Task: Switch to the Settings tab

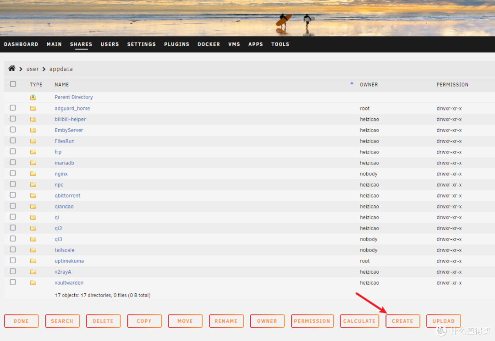Action: (x=142, y=44)
